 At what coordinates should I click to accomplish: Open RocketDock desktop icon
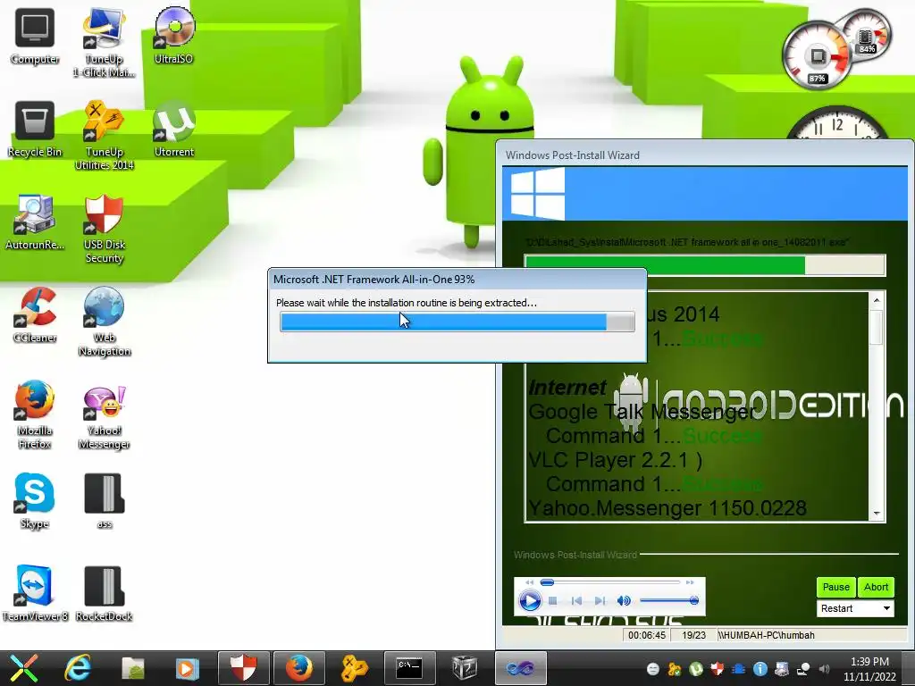click(x=104, y=593)
